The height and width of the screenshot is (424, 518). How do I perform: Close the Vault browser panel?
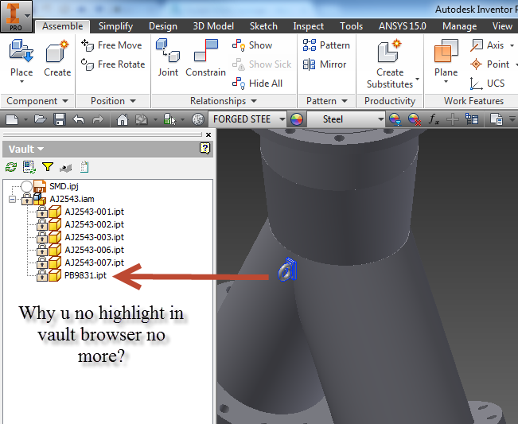[x=208, y=134]
